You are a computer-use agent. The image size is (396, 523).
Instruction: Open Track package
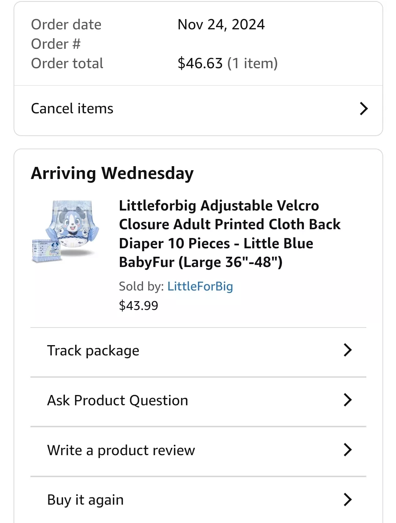(x=93, y=351)
